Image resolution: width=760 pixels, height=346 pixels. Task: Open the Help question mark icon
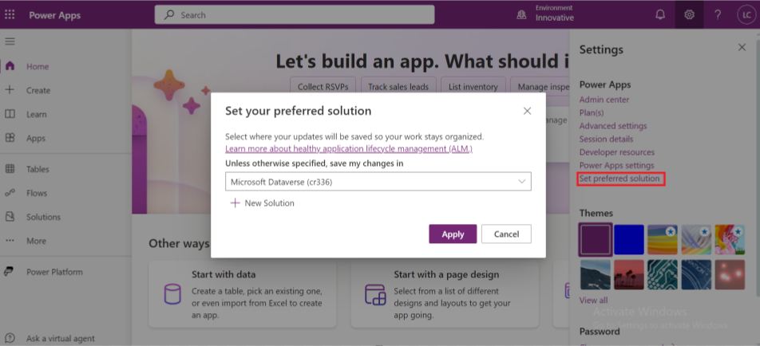[718, 14]
